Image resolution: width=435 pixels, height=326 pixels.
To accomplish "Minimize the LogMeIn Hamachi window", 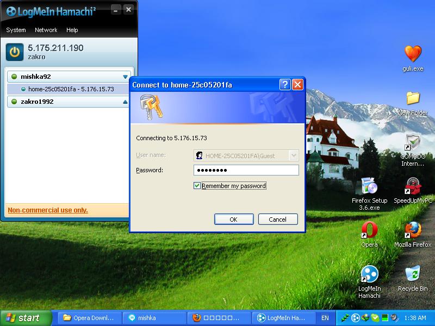I will coord(116,10).
